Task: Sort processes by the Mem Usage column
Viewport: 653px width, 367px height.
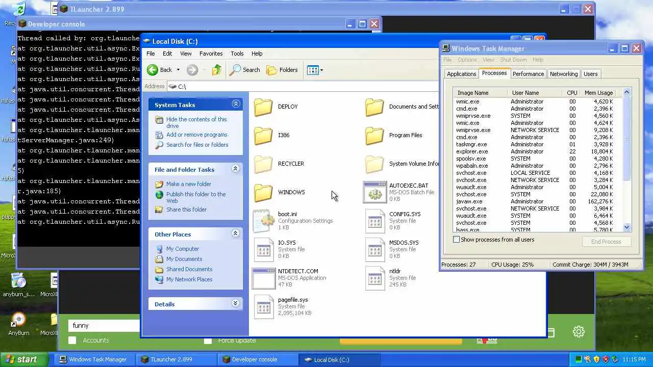Action: click(x=598, y=93)
